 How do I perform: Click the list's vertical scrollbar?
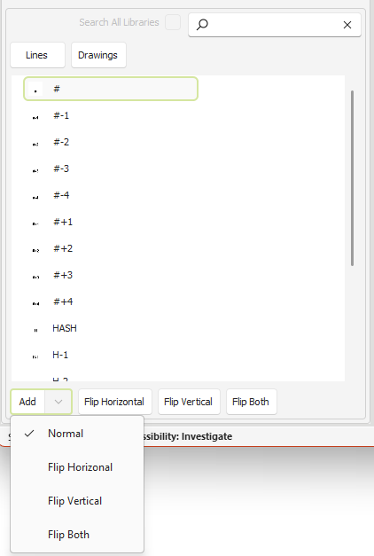[x=352, y=178]
